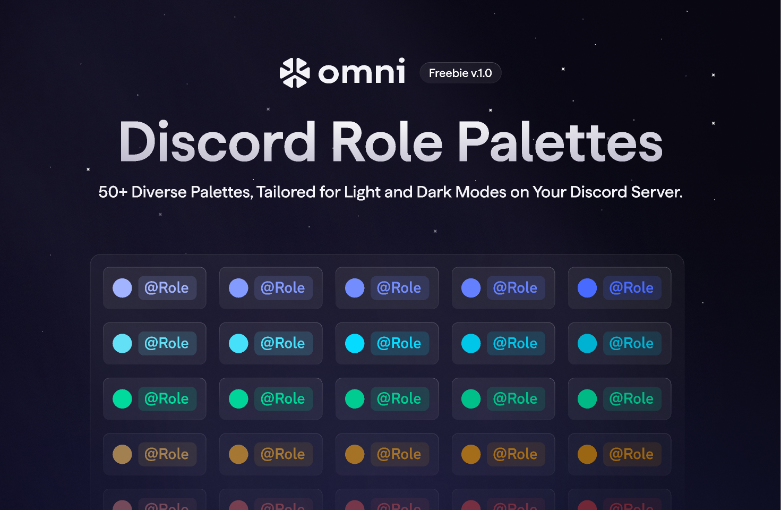Click the fourth @Role pill in the amber row
This screenshot has height=510, width=781.
tap(516, 454)
